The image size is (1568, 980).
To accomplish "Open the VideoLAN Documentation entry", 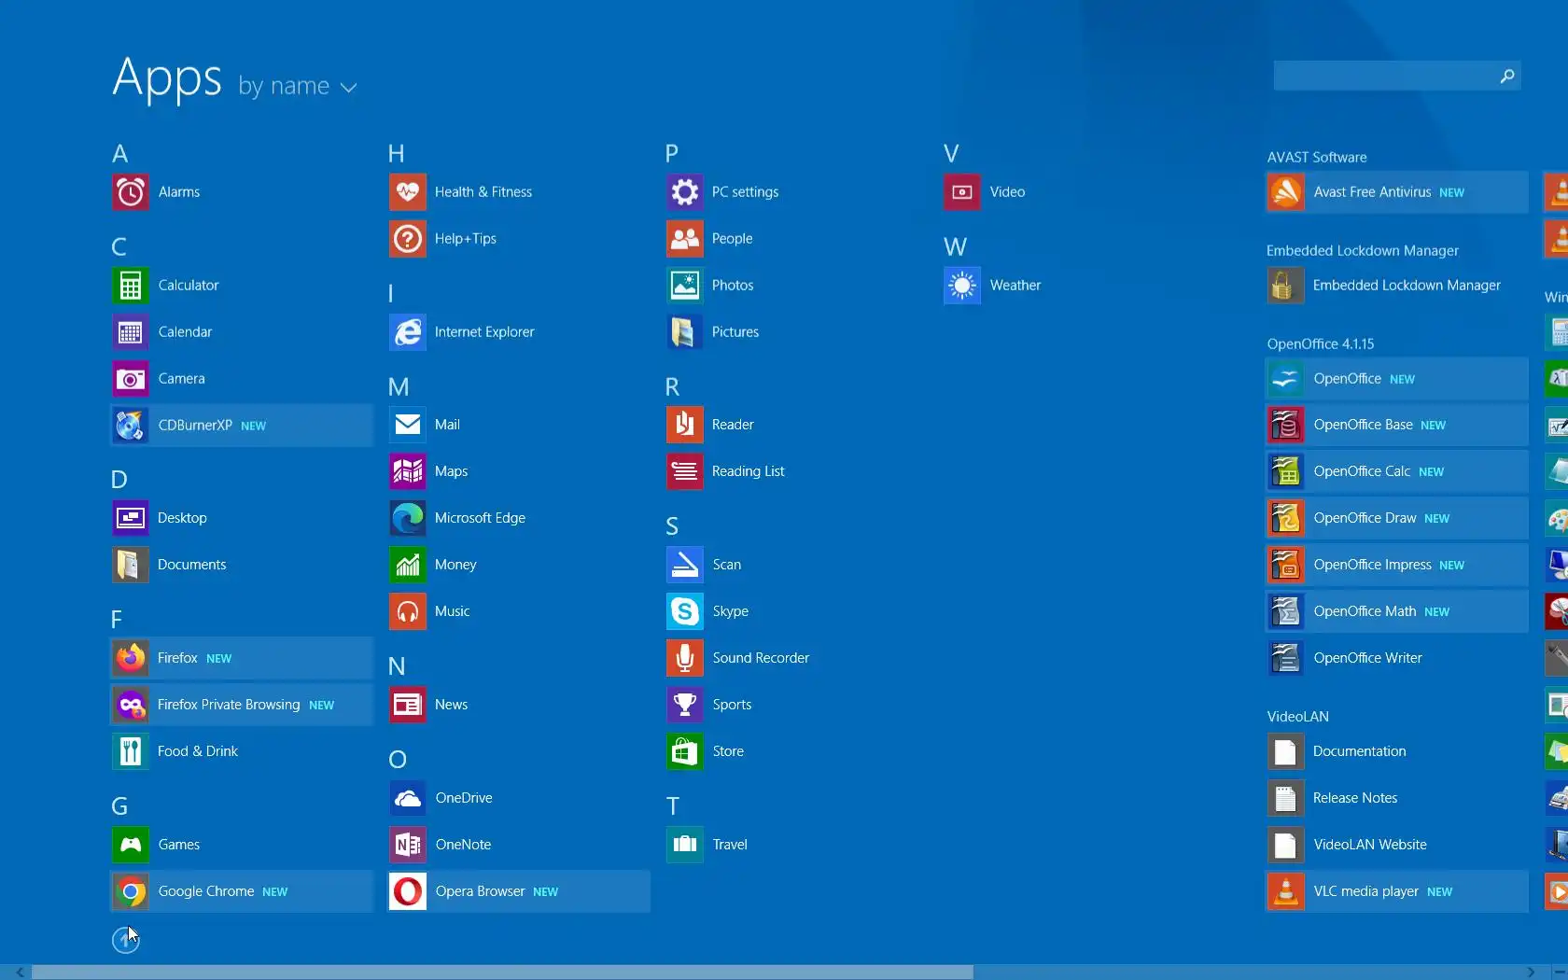I will coord(1397,751).
